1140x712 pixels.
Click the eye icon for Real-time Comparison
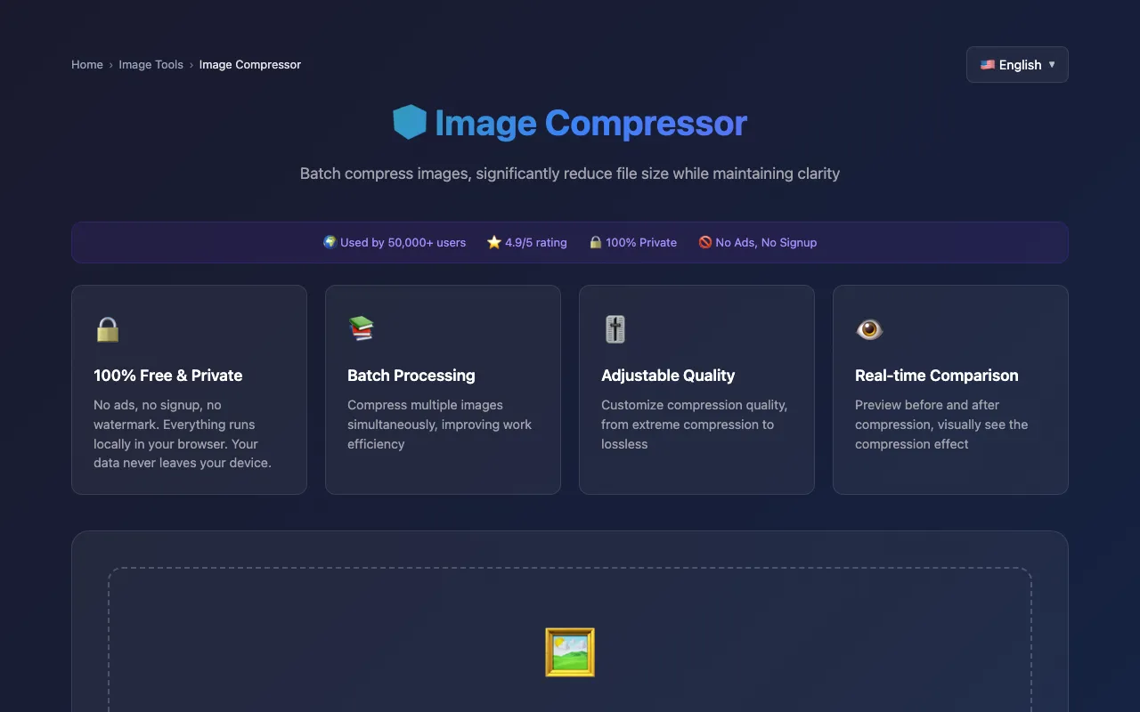[869, 329]
